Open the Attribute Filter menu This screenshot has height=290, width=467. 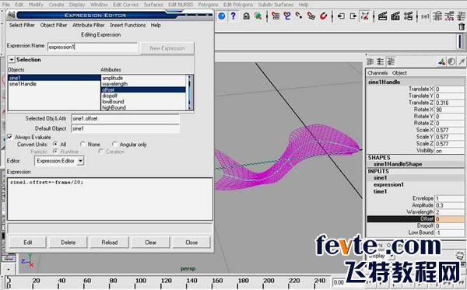89,26
